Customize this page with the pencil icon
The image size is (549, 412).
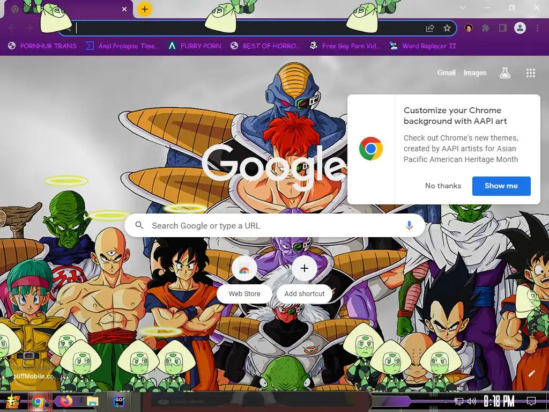pyautogui.click(x=531, y=373)
